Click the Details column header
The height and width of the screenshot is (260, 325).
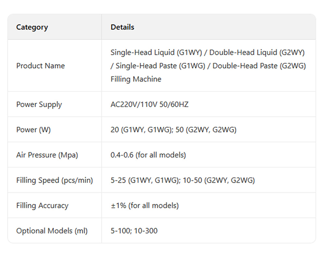click(x=122, y=27)
